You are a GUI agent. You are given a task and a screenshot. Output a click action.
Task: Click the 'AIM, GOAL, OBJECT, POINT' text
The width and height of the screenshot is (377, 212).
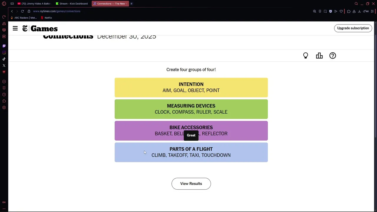[x=191, y=90]
